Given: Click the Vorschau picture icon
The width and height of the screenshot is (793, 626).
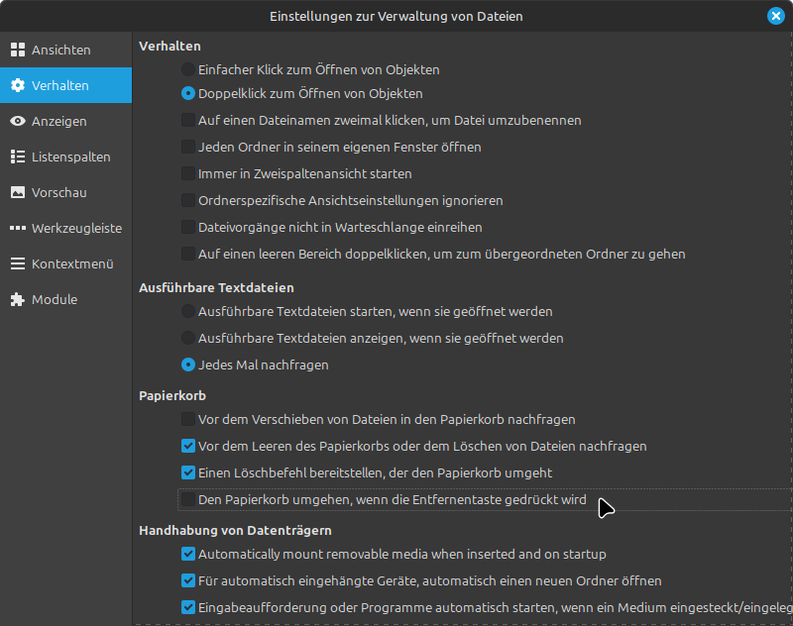Looking at the screenshot, I should 17,192.
